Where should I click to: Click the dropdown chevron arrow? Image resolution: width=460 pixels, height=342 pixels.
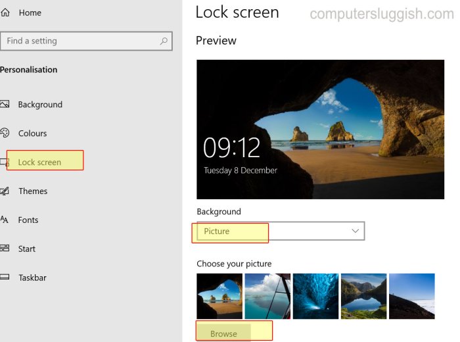click(356, 231)
